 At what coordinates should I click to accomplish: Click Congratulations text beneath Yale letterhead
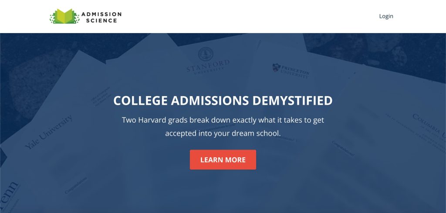(x=76, y=186)
